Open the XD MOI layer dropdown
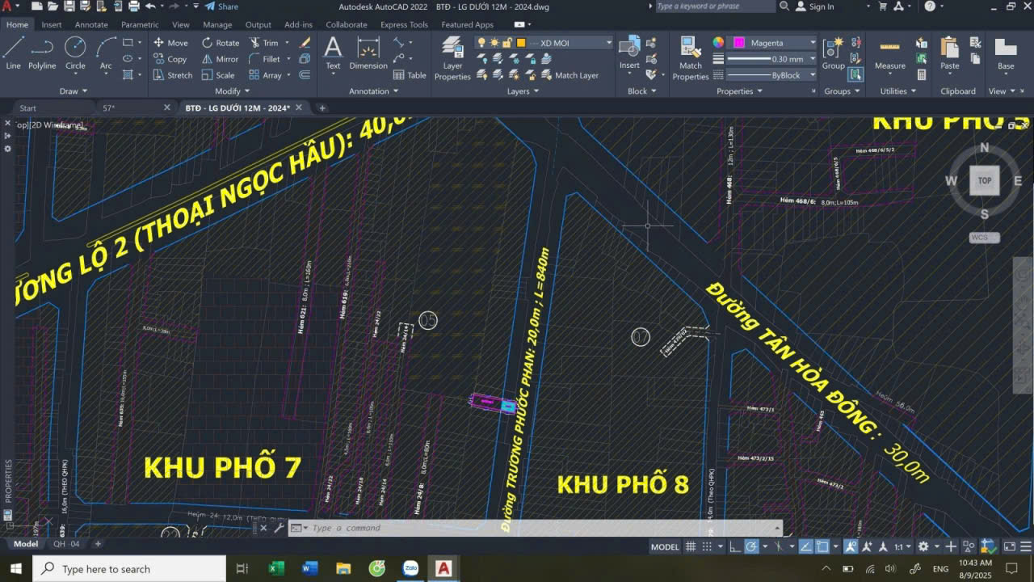This screenshot has width=1034, height=582. [x=608, y=43]
